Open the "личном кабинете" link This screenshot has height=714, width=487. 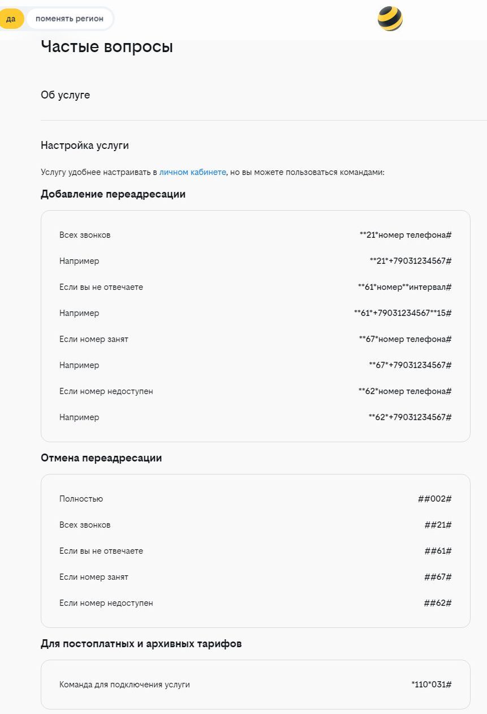click(192, 172)
